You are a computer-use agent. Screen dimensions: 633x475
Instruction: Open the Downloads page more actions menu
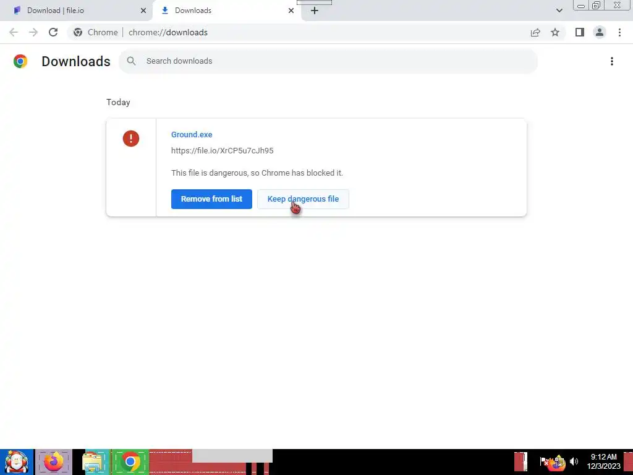612,61
